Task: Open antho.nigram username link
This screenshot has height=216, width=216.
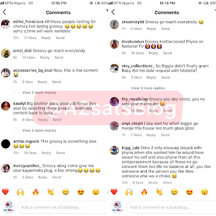Action: 26,141
